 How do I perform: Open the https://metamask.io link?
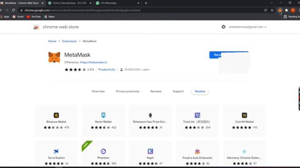point(93,62)
